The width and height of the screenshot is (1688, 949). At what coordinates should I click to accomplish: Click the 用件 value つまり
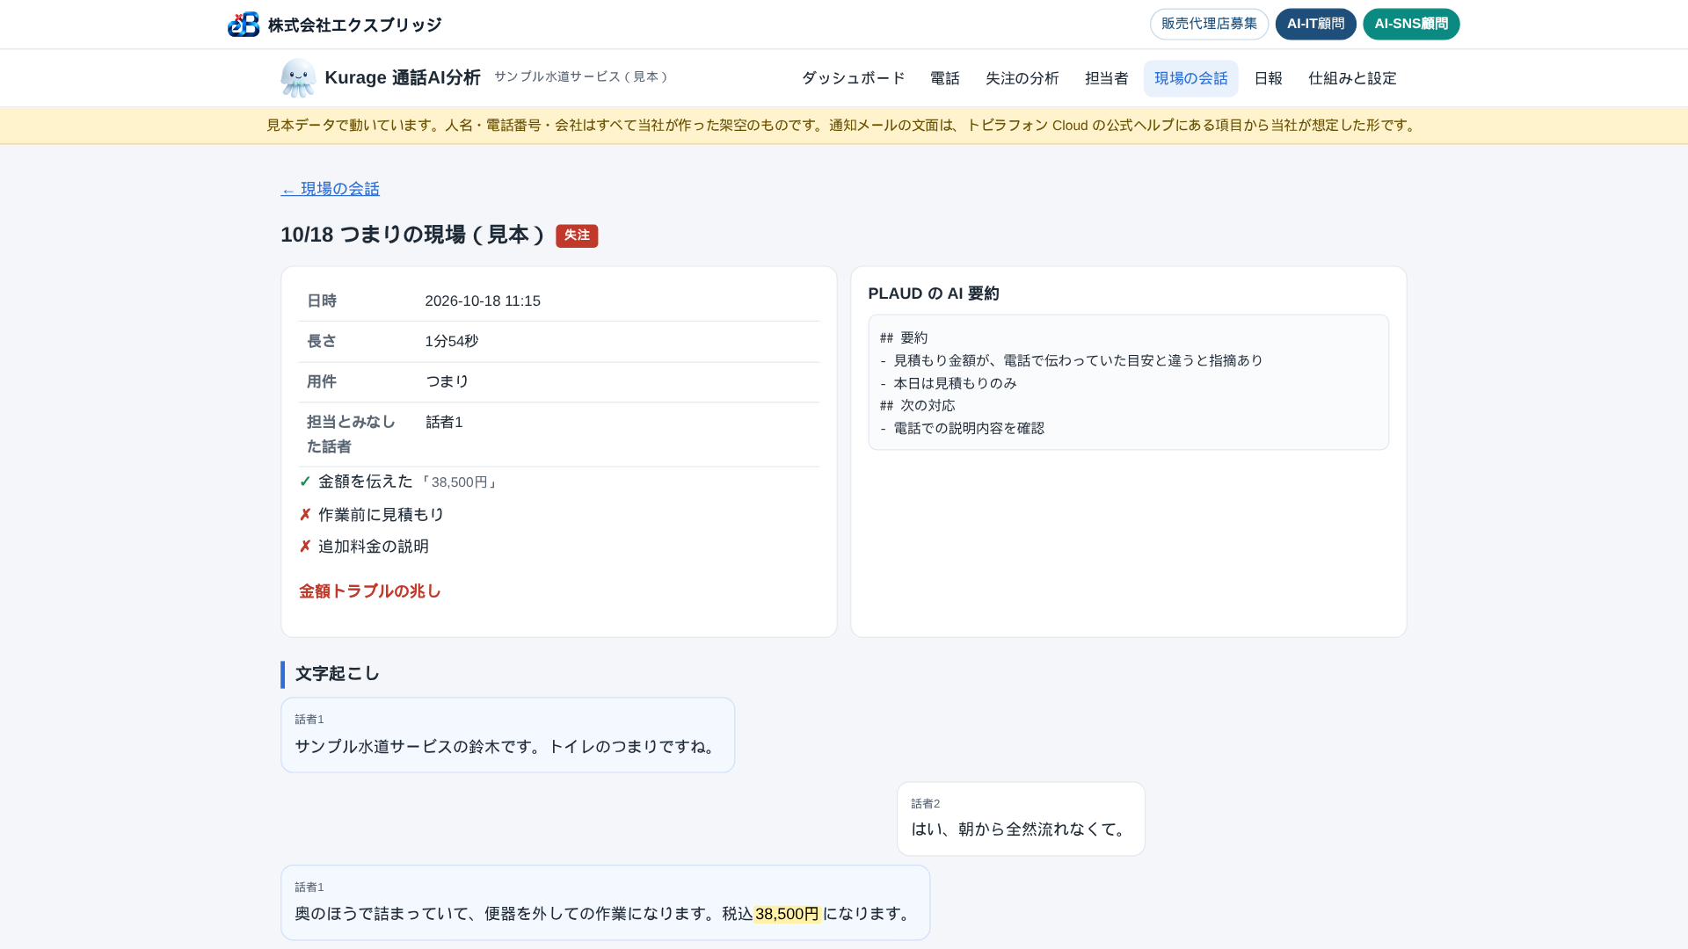pos(447,381)
